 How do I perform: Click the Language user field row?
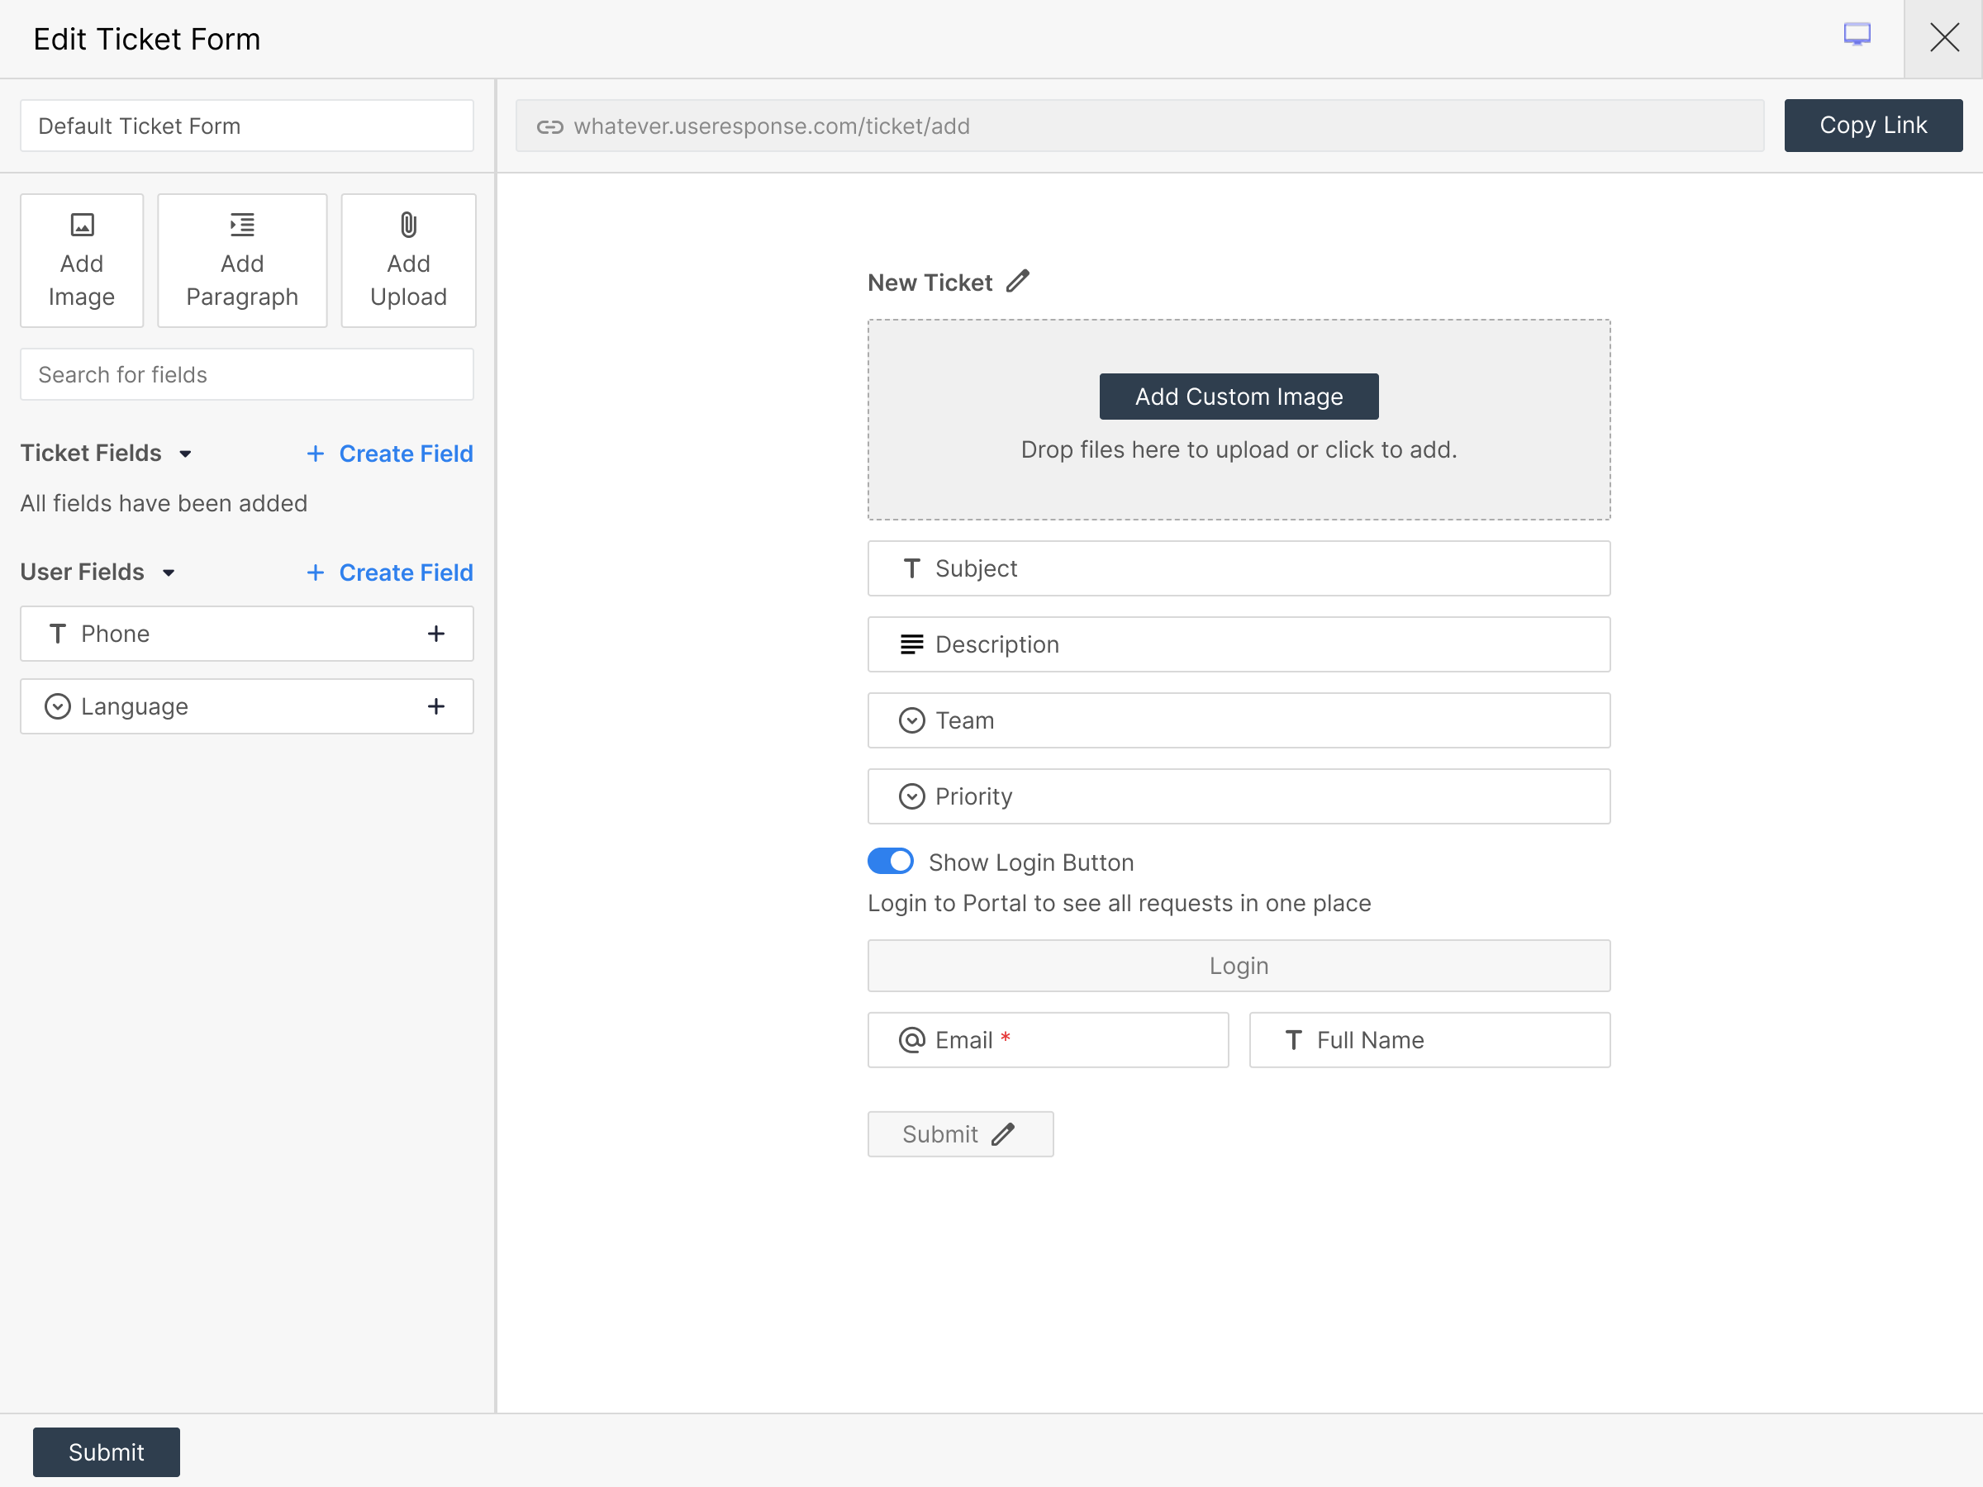click(x=246, y=706)
